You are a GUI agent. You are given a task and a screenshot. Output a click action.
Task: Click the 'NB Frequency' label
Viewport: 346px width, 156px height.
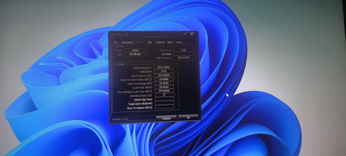pyautogui.click(x=164, y=58)
